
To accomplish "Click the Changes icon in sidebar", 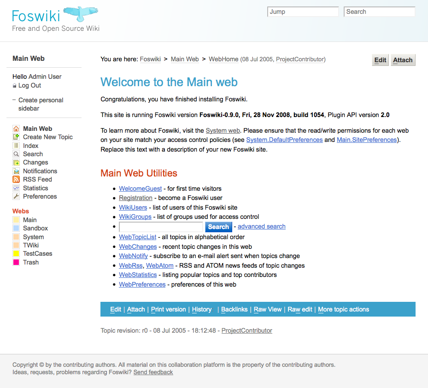I will [17, 163].
